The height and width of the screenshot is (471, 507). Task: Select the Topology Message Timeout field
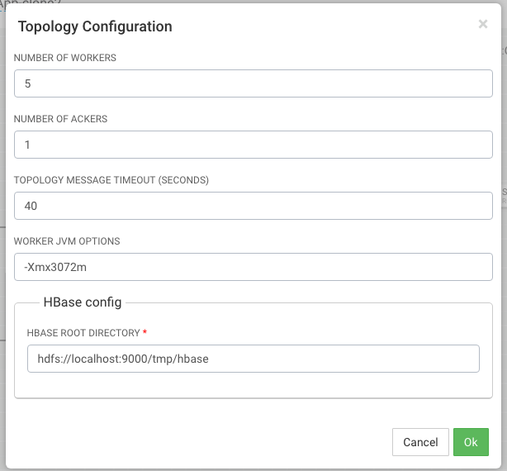253,206
